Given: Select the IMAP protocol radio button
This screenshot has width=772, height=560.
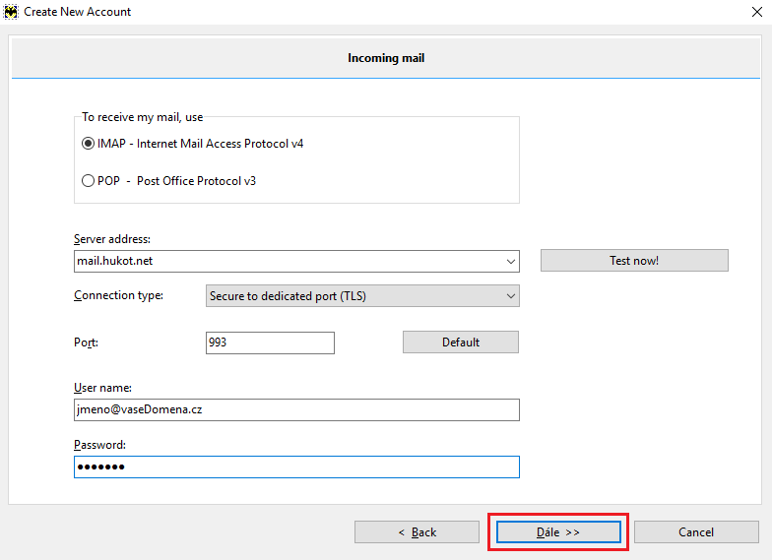Looking at the screenshot, I should pyautogui.click(x=89, y=144).
